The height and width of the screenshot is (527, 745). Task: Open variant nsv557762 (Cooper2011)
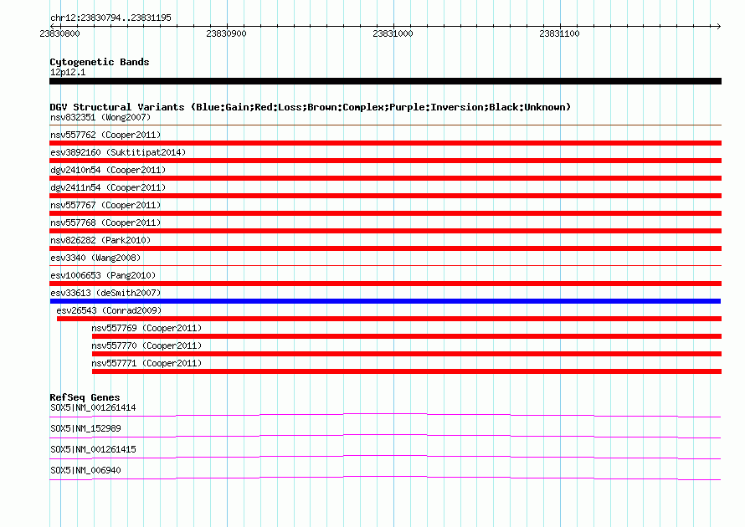click(105, 135)
